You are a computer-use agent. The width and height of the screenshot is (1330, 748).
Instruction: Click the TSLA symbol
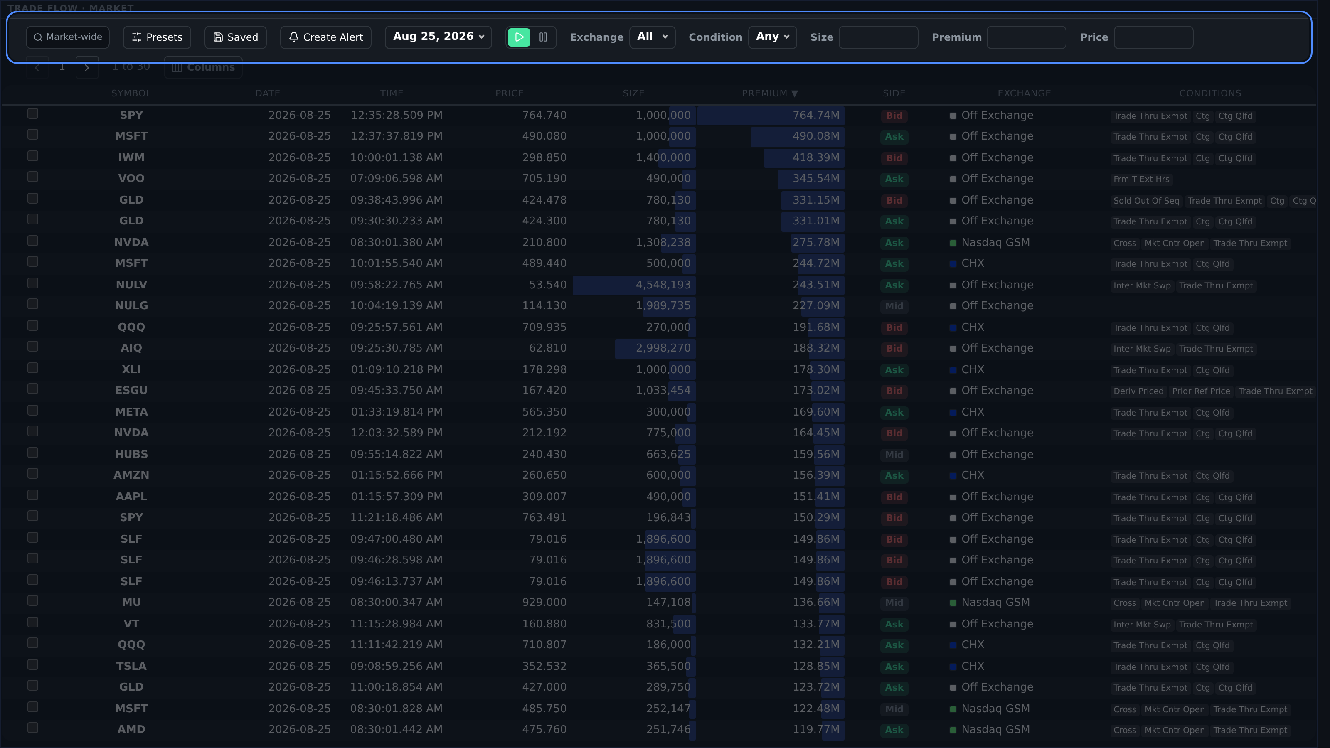[x=131, y=667]
